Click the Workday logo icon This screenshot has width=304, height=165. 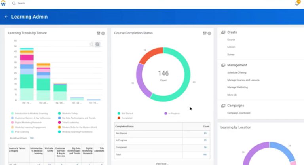pyautogui.click(x=4, y=3)
